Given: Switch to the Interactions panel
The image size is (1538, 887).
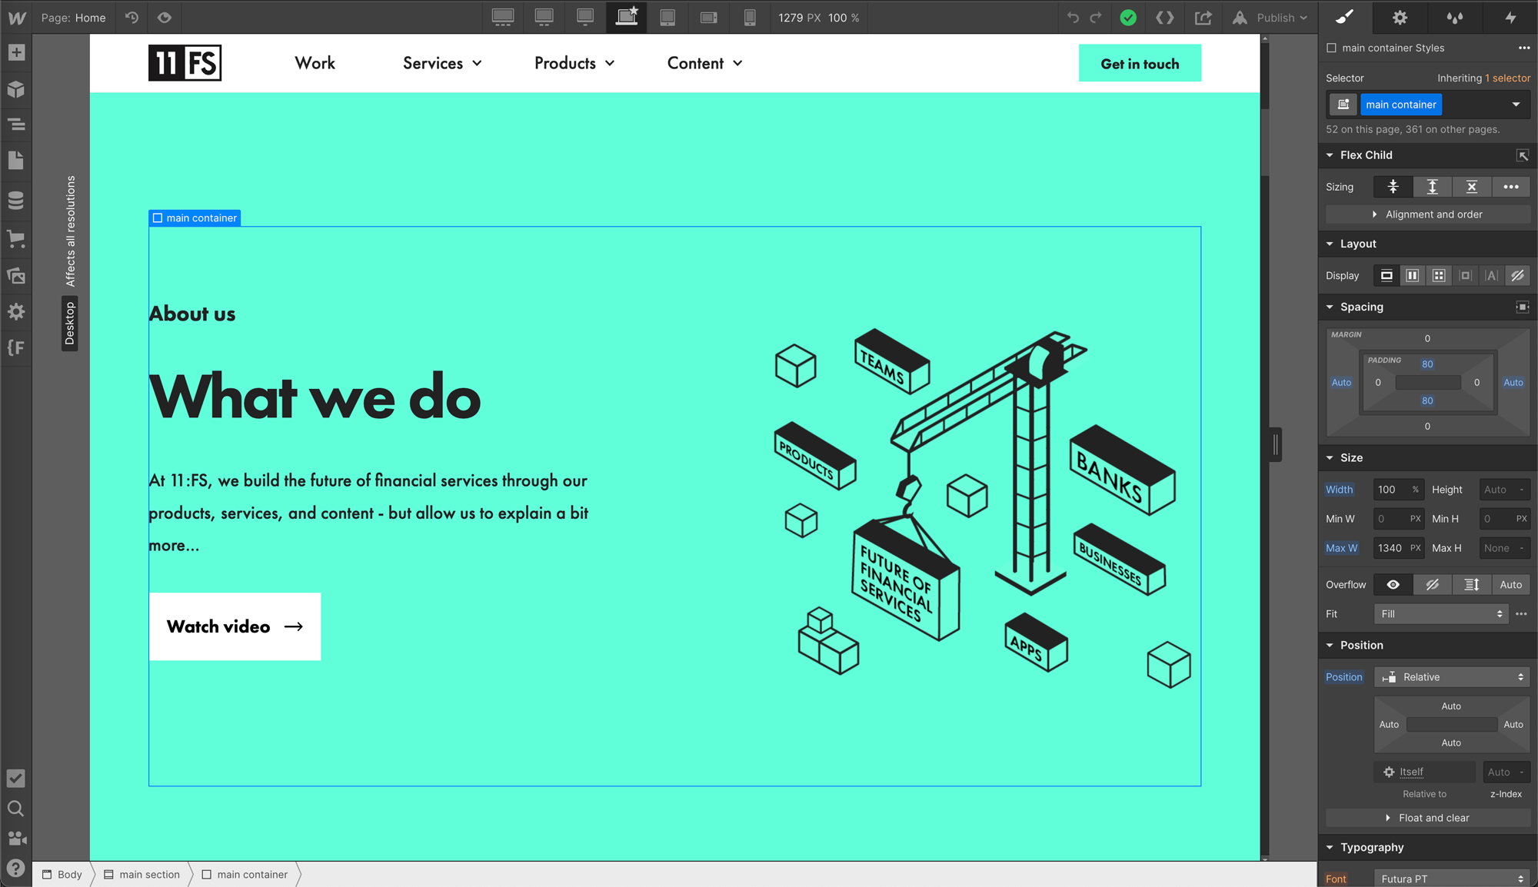Looking at the screenshot, I should point(1510,17).
